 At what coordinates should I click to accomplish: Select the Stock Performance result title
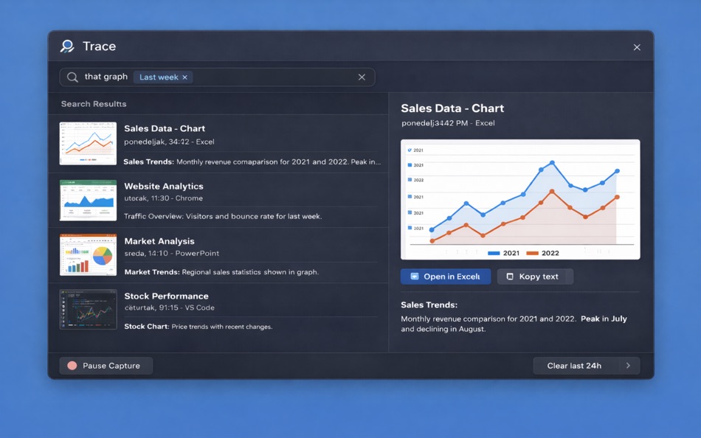[166, 296]
